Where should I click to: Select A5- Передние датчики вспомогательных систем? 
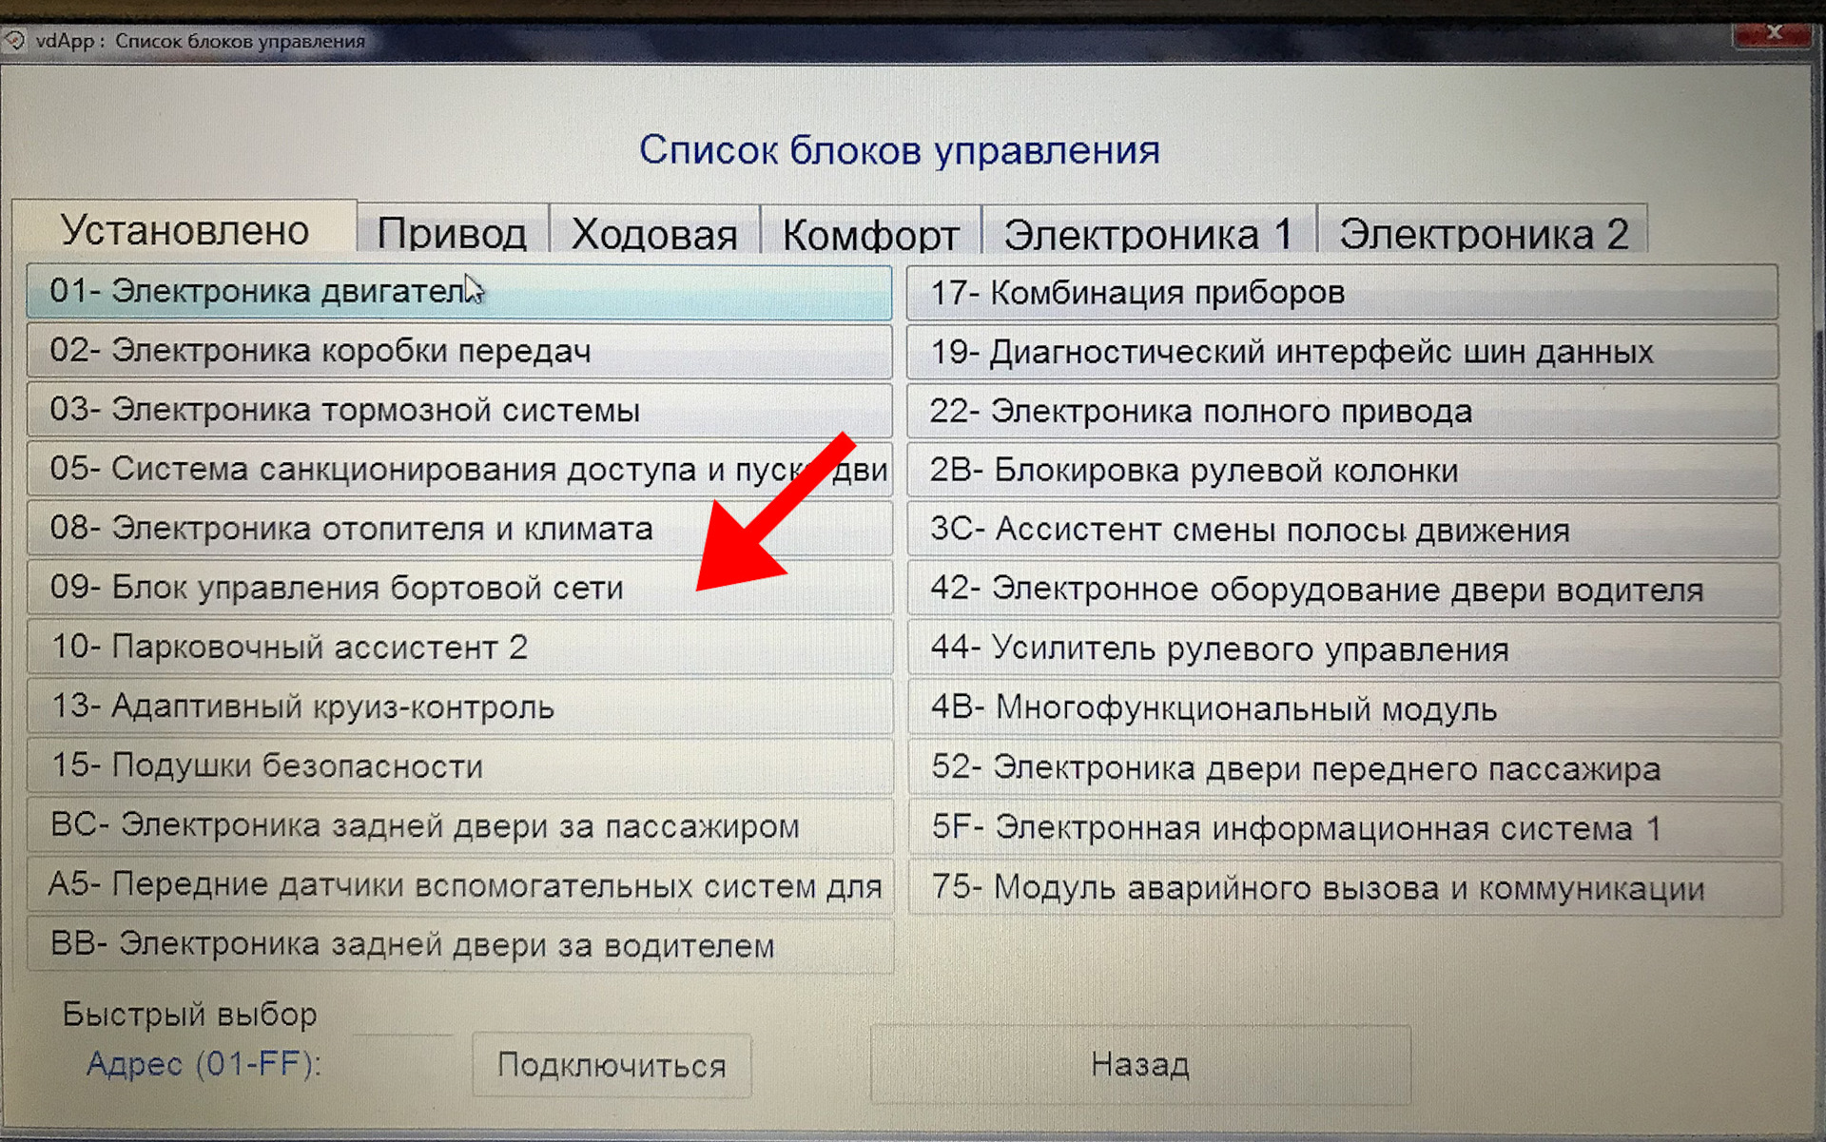click(x=459, y=885)
